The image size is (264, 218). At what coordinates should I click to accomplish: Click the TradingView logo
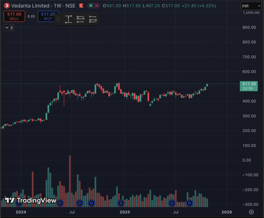pyautogui.click(x=31, y=200)
